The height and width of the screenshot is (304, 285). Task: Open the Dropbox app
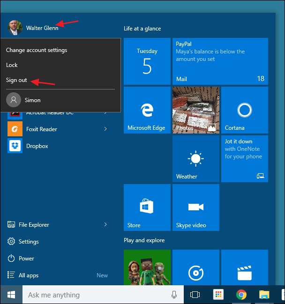coord(37,146)
